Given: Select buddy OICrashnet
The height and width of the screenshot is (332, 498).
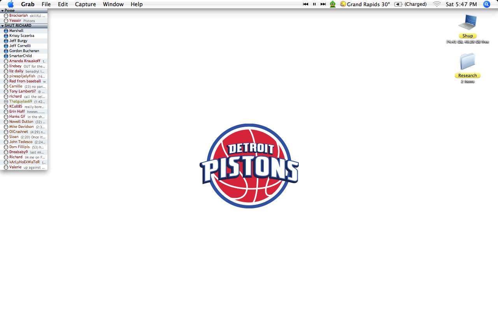Looking at the screenshot, I should point(24,132).
